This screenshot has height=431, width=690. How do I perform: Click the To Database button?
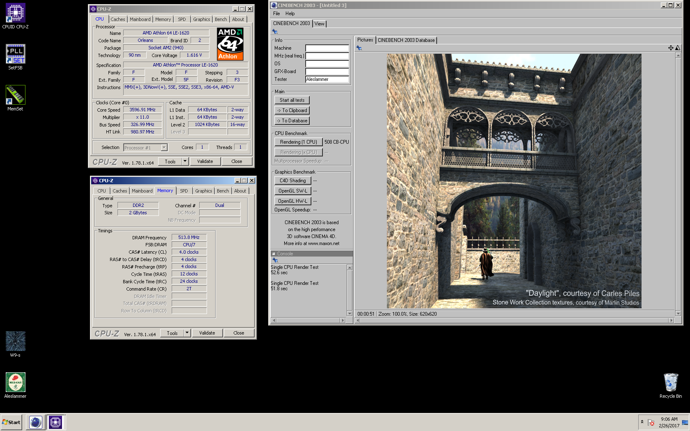pyautogui.click(x=292, y=121)
